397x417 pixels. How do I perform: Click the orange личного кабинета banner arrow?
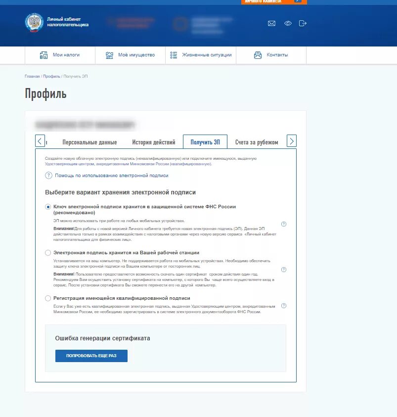click(x=298, y=1)
